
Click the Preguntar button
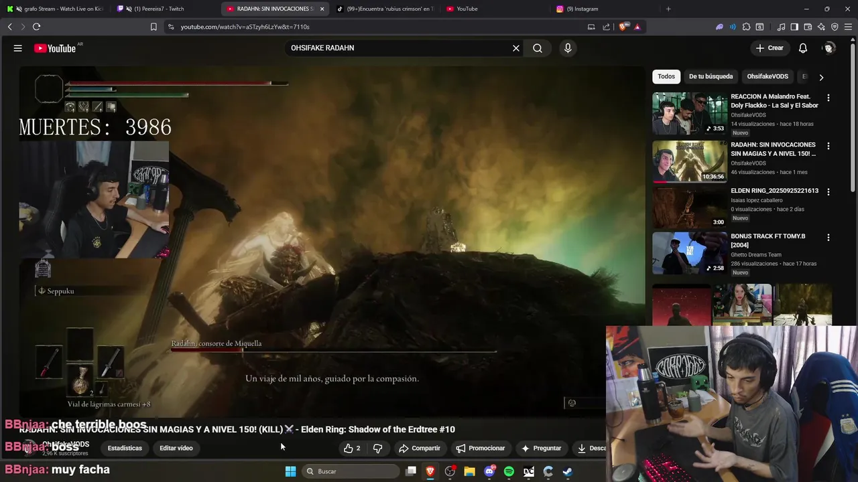pyautogui.click(x=541, y=449)
